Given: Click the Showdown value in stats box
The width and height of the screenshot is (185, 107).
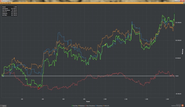Looking at the screenshot, I should [x=14, y=9].
